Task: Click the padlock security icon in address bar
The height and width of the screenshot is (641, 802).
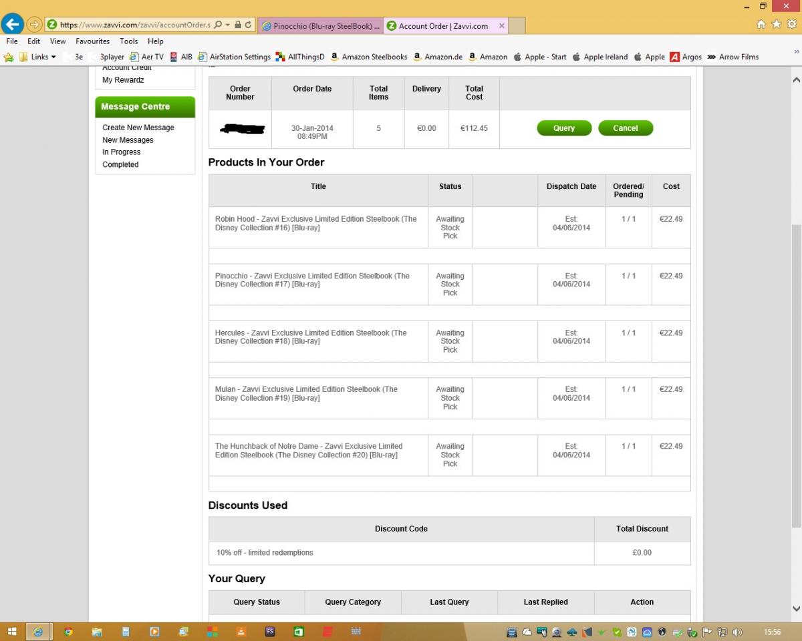Action: coord(238,25)
